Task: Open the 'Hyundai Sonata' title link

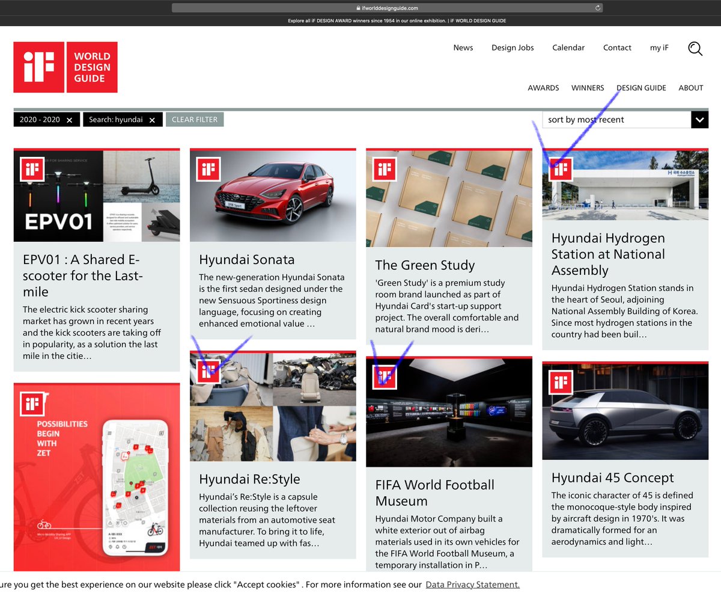Action: click(x=247, y=260)
